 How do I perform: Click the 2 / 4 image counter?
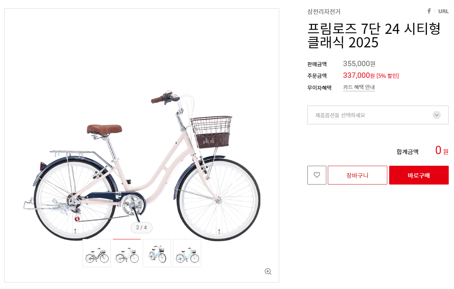[141, 227]
